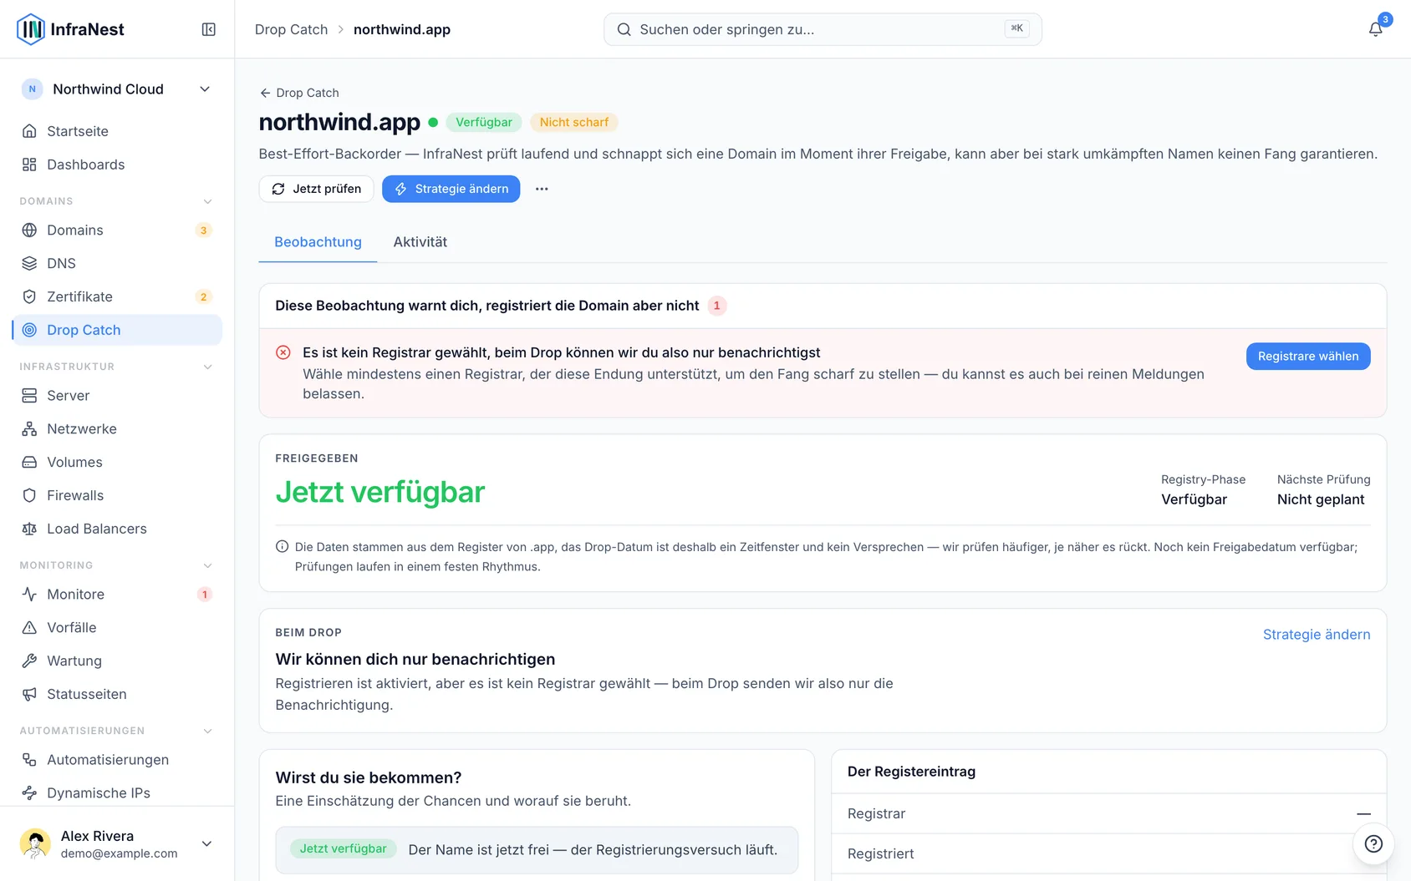The image size is (1411, 881).
Task: Click the Verfügbar status badge near title
Action: click(484, 122)
